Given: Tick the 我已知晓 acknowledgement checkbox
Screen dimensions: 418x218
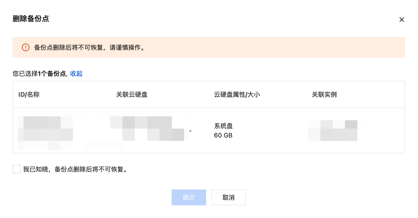Looking at the screenshot, I should (x=17, y=169).
